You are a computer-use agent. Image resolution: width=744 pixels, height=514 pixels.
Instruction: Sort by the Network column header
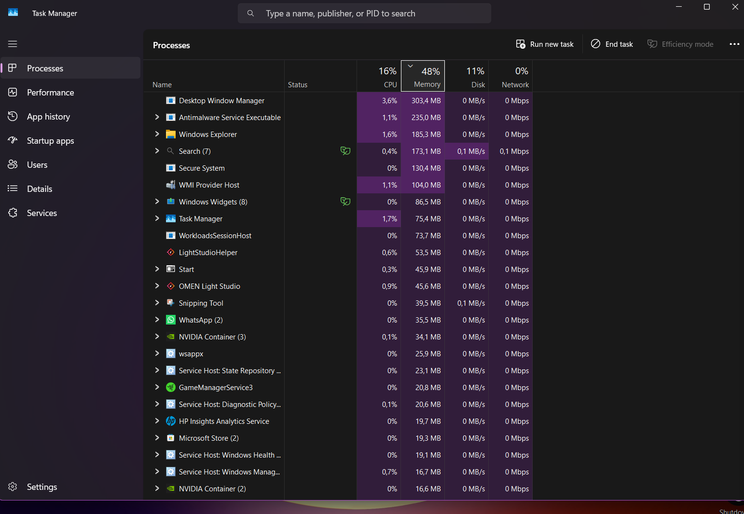(x=511, y=76)
